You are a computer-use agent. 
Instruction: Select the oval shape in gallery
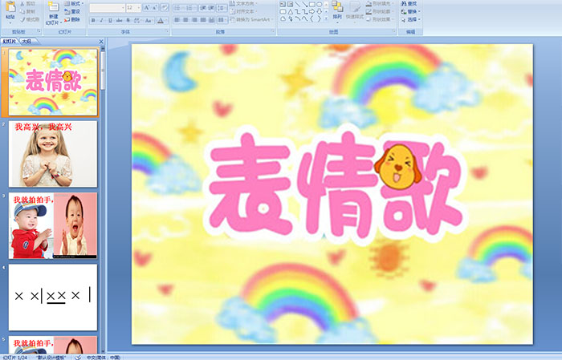pos(319,4)
